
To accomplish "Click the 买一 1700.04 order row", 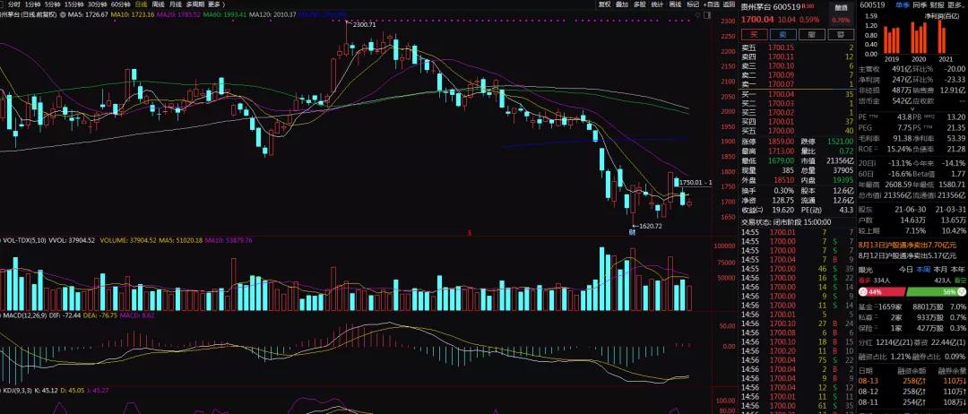I will pyautogui.click(x=798, y=94).
